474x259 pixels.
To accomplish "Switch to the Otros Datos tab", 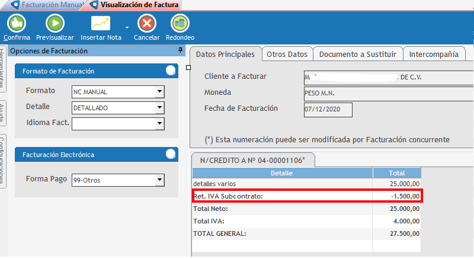I will pos(287,54).
